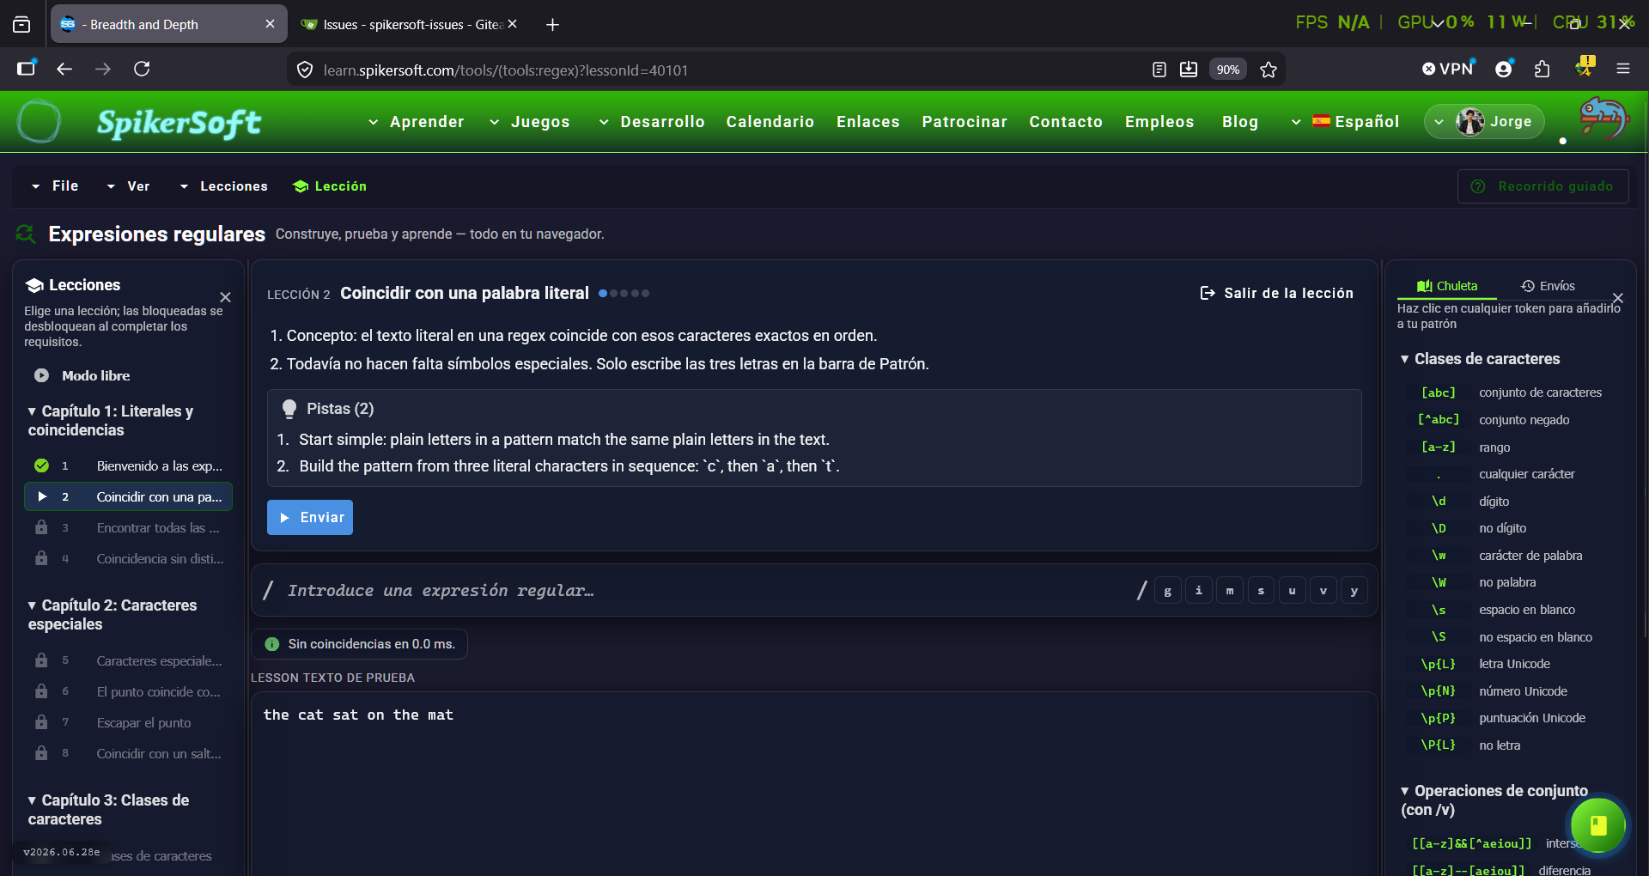Open the green floating notes button
Screen dimensions: 1649x876
click(x=1597, y=825)
